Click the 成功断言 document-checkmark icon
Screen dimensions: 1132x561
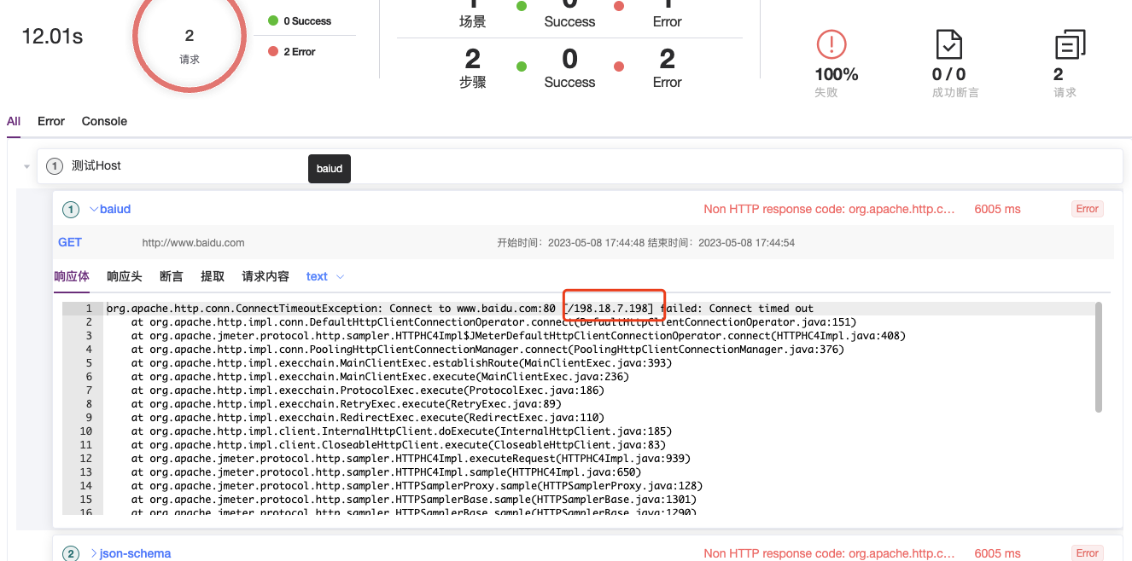click(948, 43)
